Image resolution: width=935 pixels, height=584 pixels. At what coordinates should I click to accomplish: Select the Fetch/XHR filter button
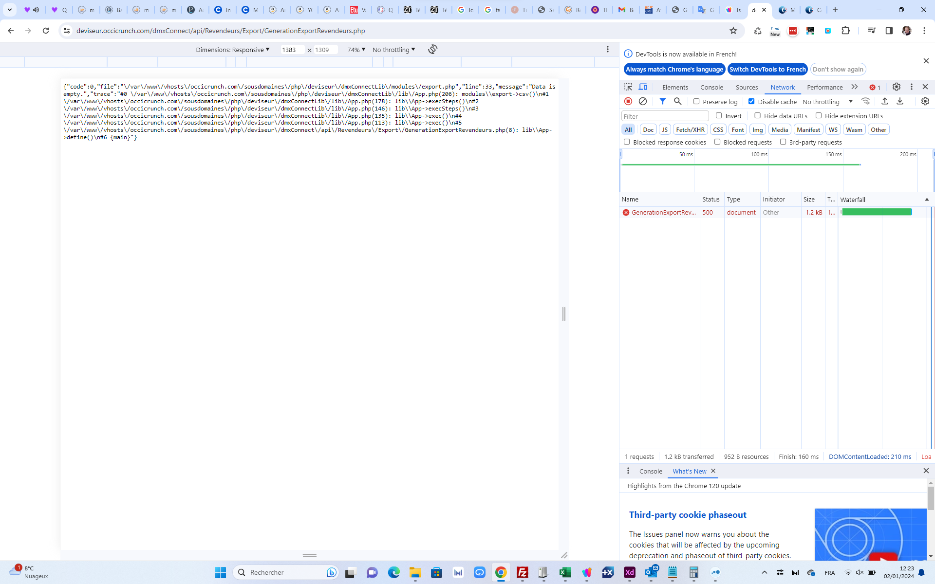[x=690, y=129]
